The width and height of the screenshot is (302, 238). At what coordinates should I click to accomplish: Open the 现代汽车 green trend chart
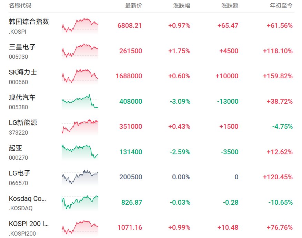click(80, 102)
